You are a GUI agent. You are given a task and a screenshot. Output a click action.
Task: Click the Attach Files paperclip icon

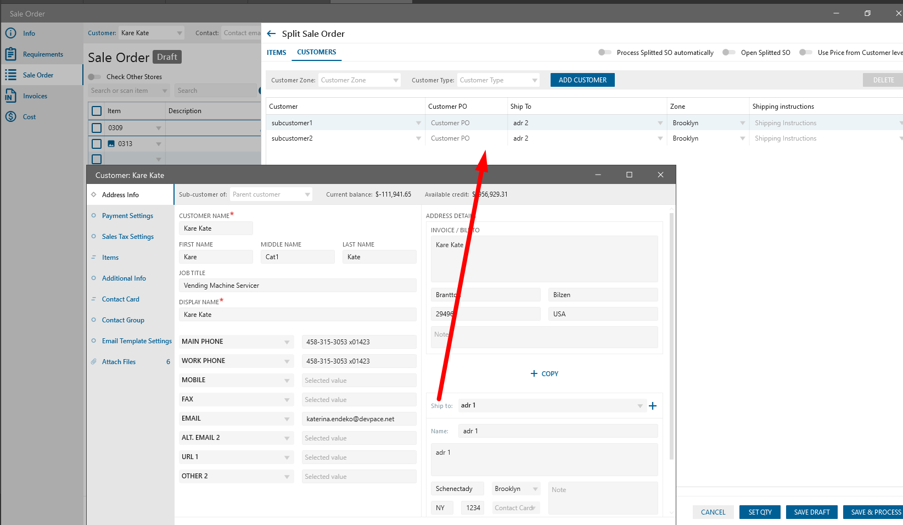[94, 362]
